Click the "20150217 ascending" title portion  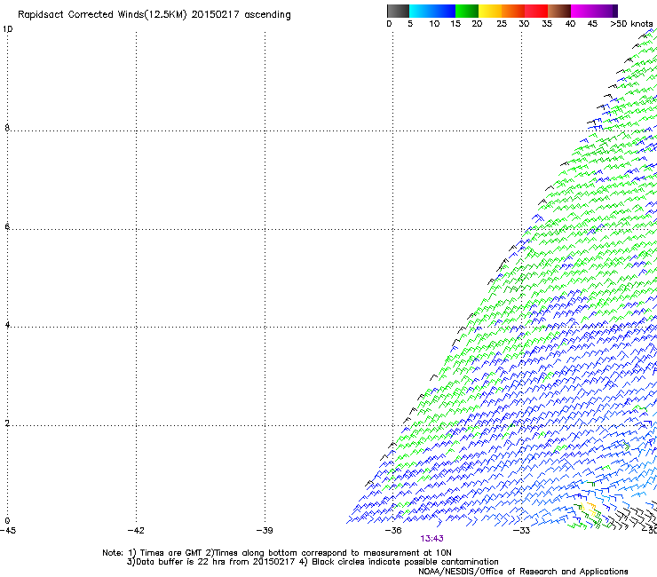point(241,15)
